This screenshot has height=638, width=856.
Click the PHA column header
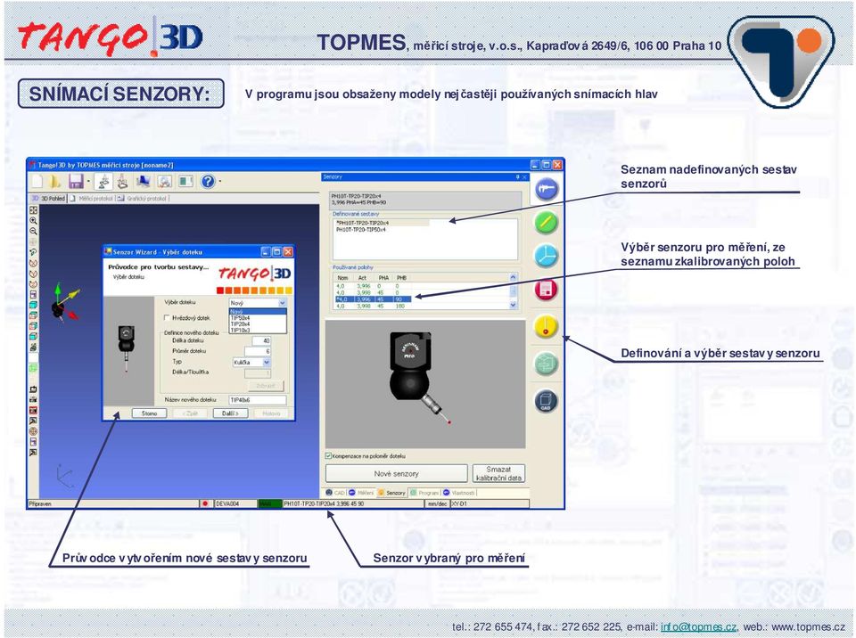point(383,278)
